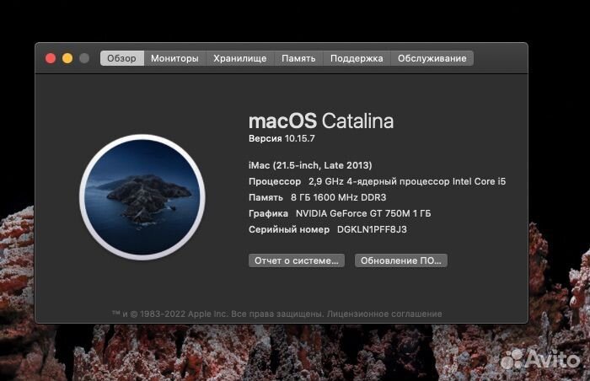Select the Память tab
Viewport: 590px width, 381px height.
pyautogui.click(x=298, y=58)
